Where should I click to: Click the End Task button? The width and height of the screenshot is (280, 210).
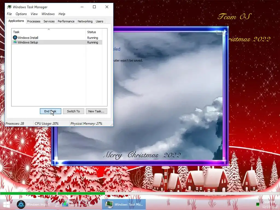[50, 111]
